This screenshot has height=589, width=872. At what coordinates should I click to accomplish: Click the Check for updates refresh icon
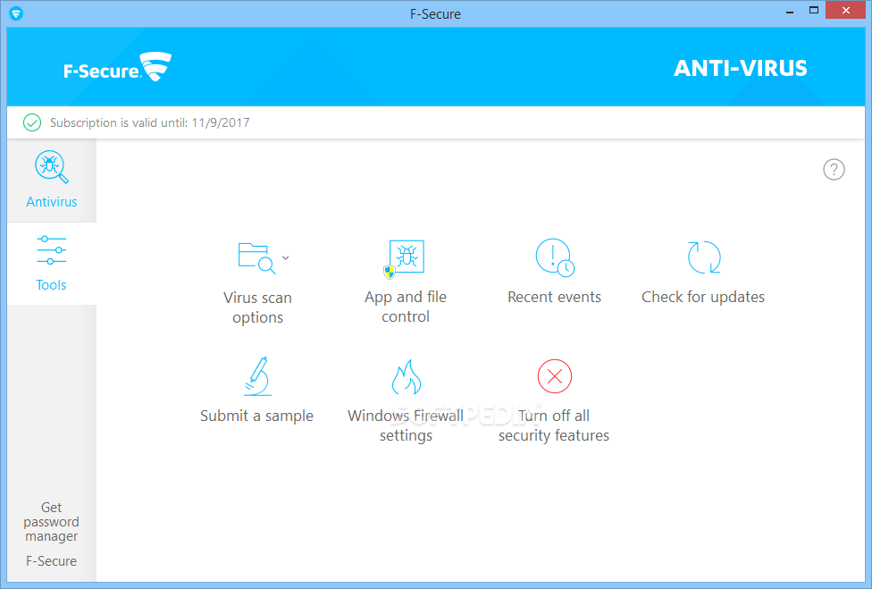(704, 257)
